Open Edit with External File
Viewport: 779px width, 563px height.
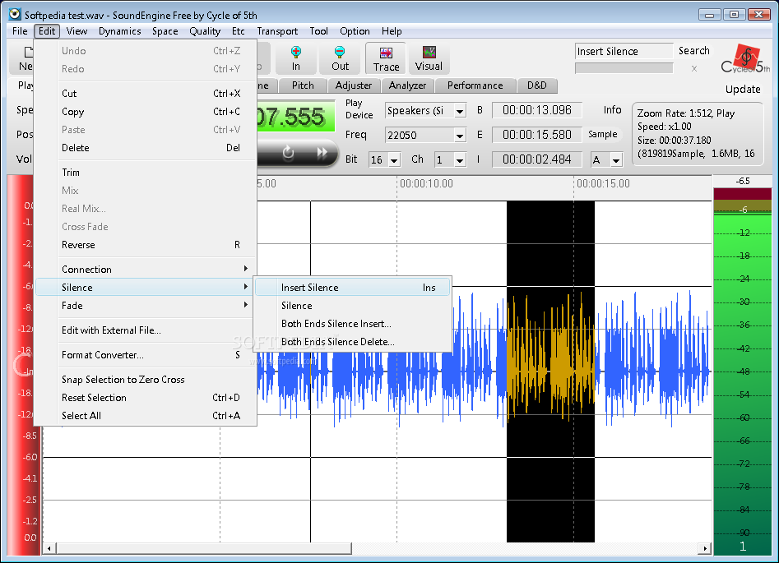point(146,330)
